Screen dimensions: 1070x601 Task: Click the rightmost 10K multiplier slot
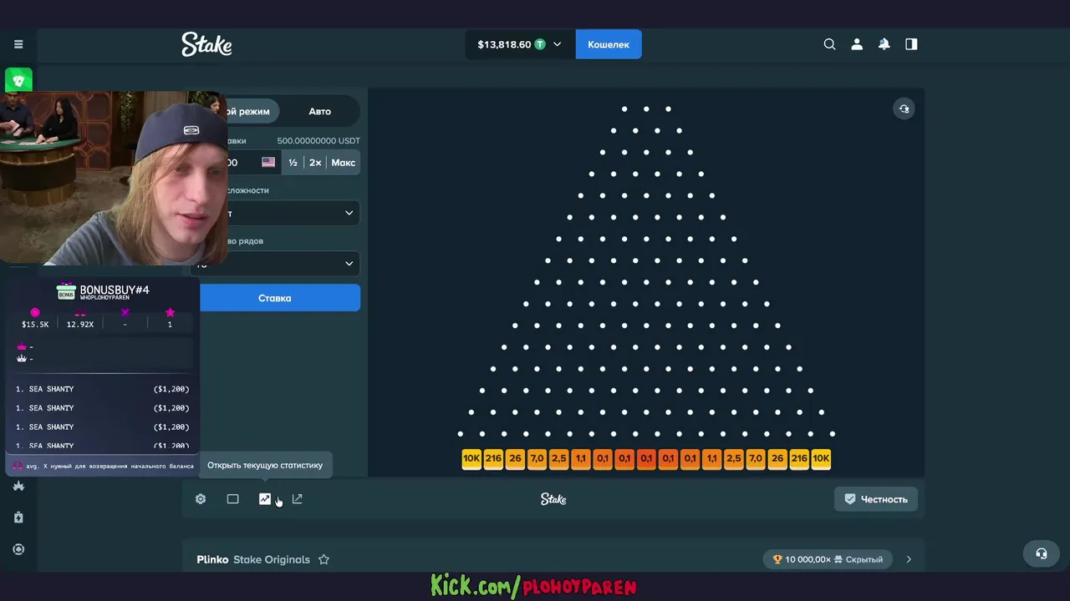pos(821,458)
